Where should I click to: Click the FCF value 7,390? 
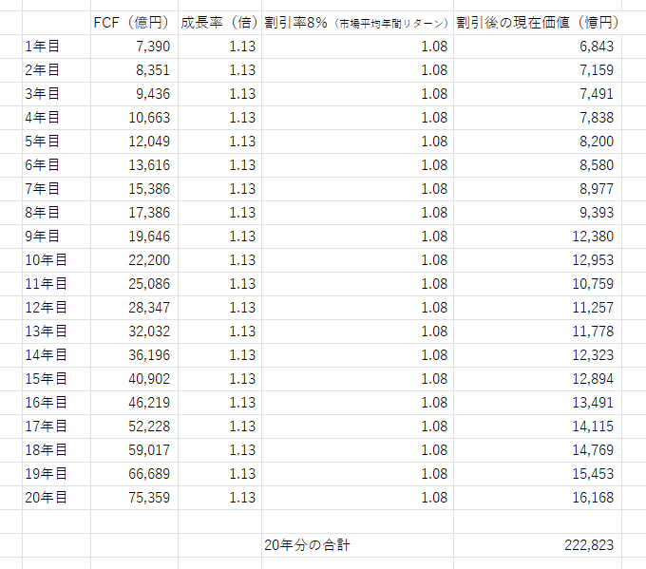134,47
